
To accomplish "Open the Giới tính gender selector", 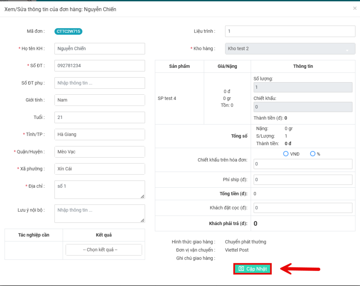I will pos(100,100).
